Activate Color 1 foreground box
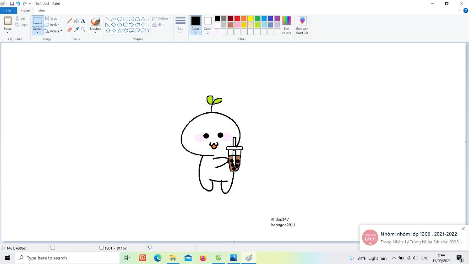The image size is (469, 264). coord(195,25)
